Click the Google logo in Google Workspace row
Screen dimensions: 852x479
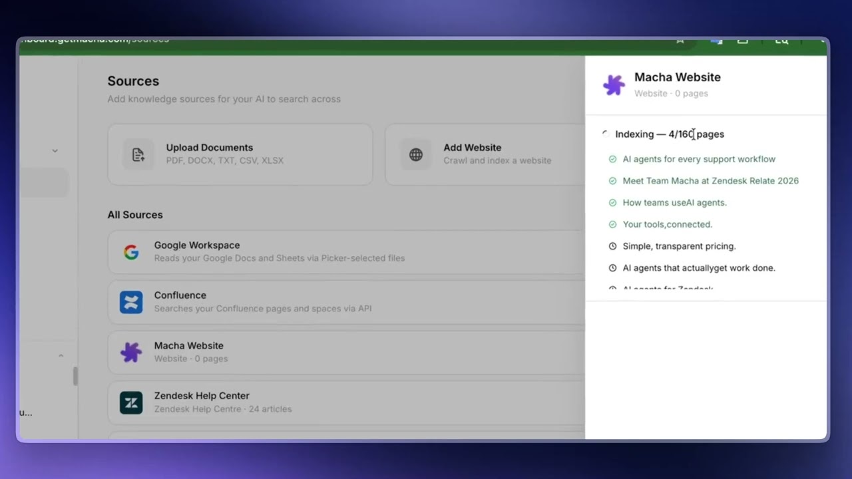pos(131,251)
